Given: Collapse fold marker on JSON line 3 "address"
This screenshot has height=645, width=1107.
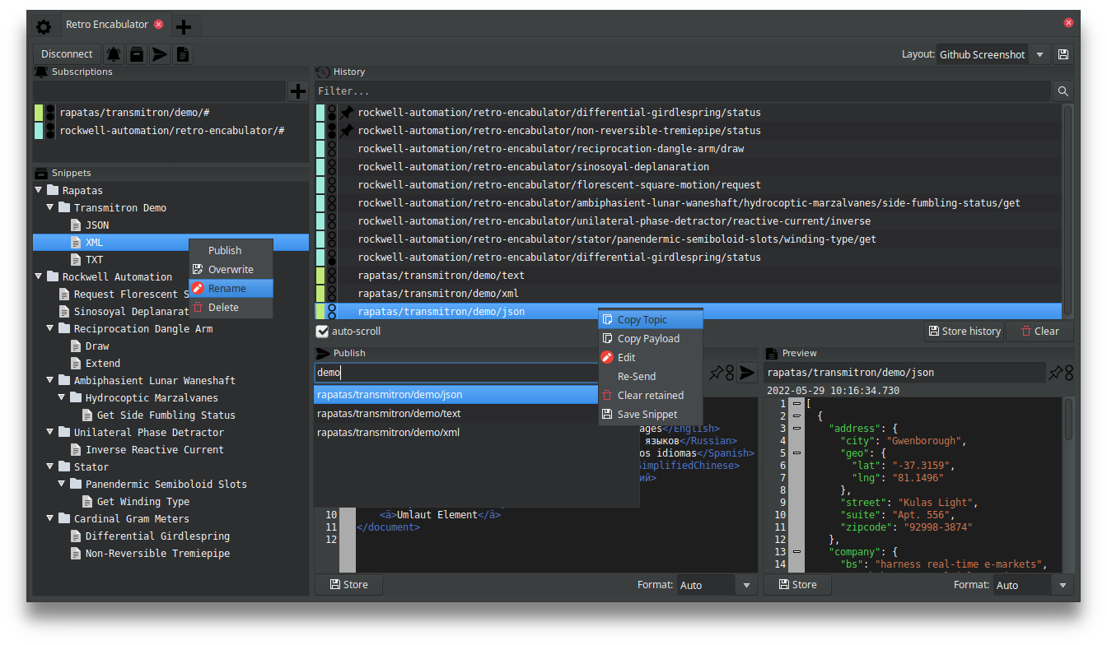Looking at the screenshot, I should (x=796, y=428).
